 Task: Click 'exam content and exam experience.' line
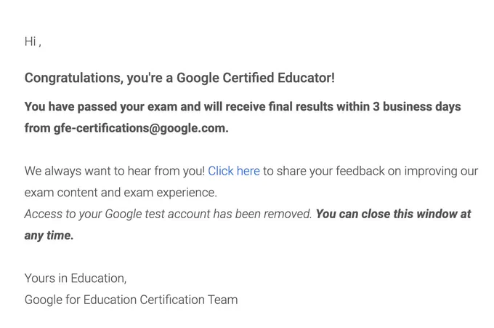pos(121,193)
